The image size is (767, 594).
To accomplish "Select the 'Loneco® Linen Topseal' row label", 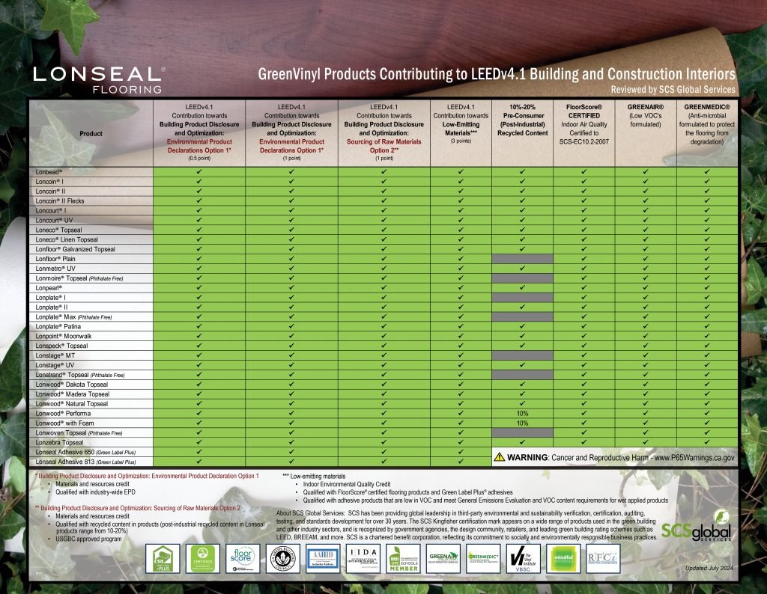I will tap(67, 239).
